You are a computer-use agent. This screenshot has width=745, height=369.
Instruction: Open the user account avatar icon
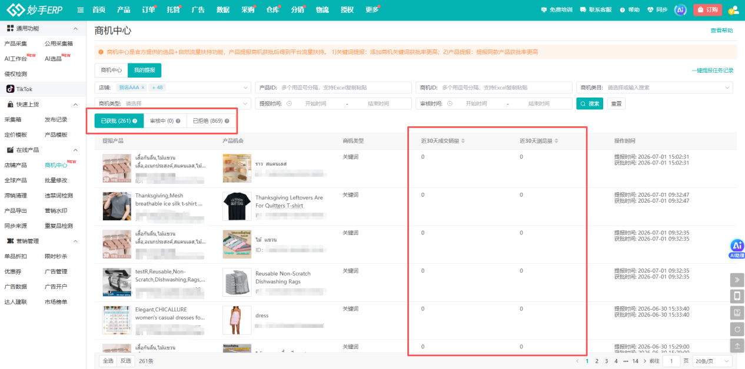click(x=733, y=10)
